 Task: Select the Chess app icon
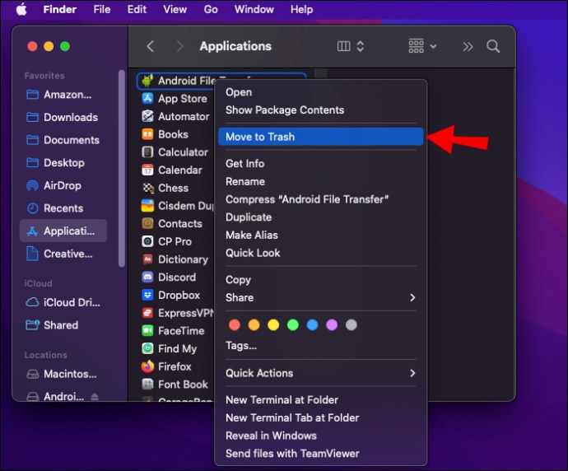tap(147, 188)
